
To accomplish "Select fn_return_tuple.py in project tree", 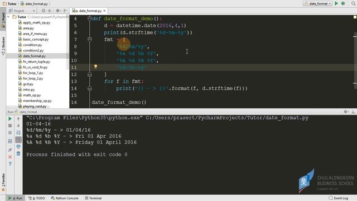I will 34,61.
